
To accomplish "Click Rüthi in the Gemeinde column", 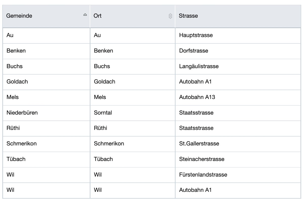I will tap(13, 128).
